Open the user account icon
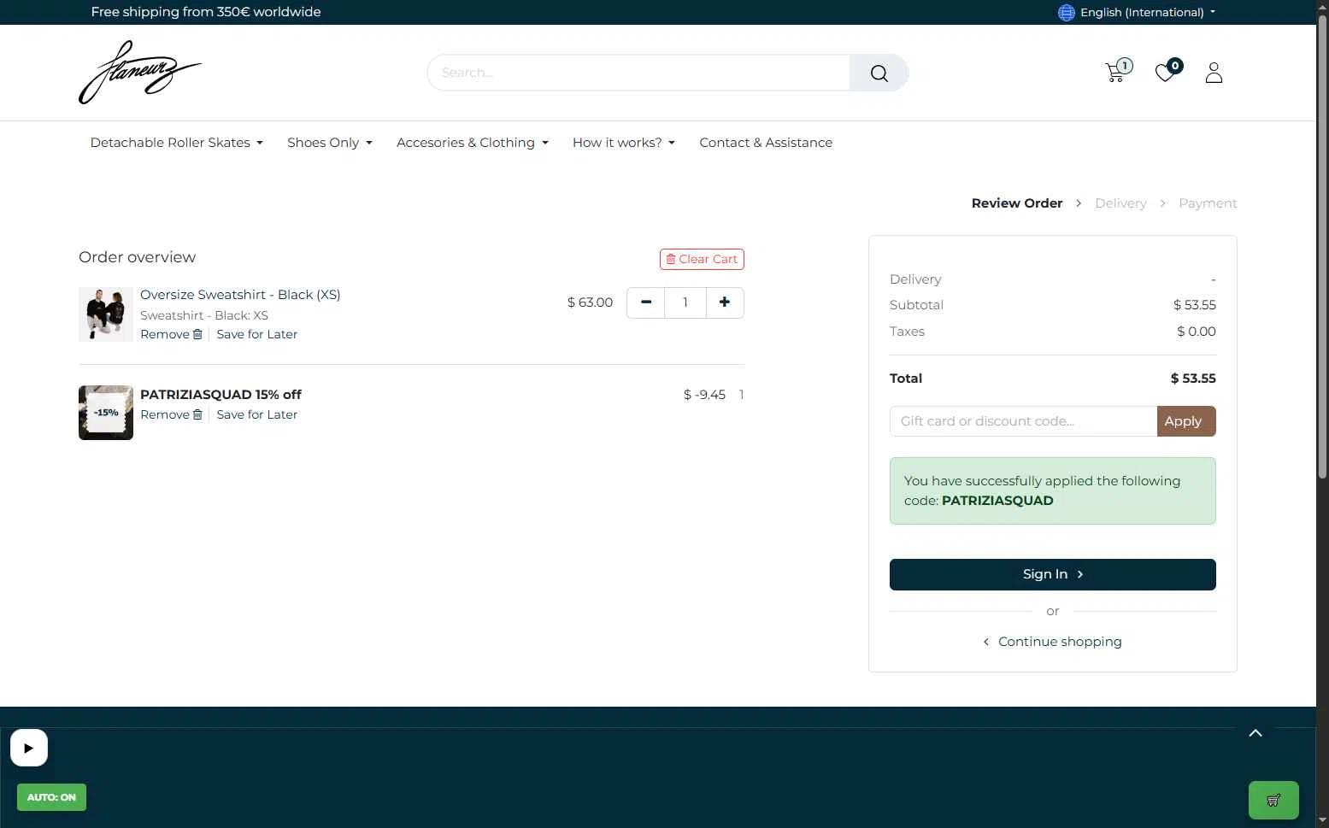1329x828 pixels. [1214, 73]
